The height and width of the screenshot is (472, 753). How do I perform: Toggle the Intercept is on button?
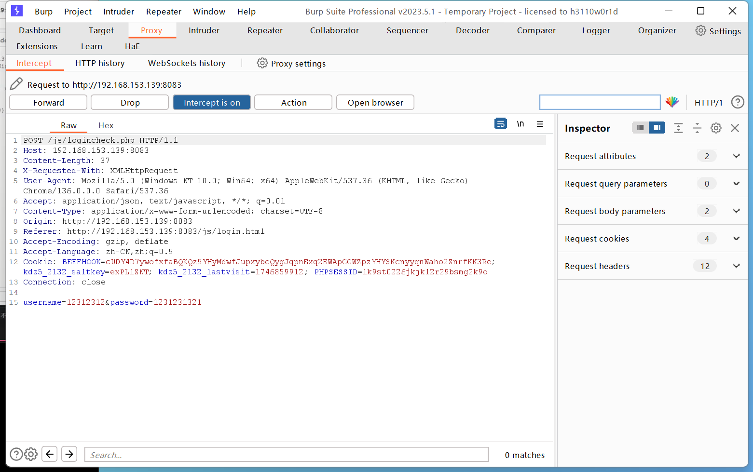tap(212, 102)
